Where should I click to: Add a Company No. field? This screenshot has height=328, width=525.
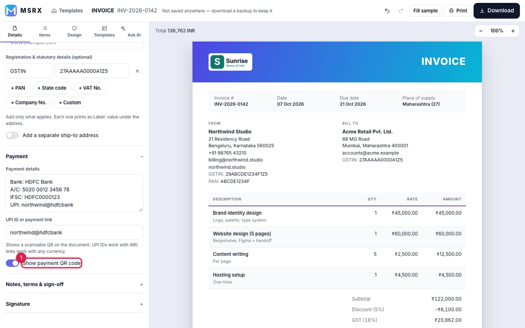(29, 102)
